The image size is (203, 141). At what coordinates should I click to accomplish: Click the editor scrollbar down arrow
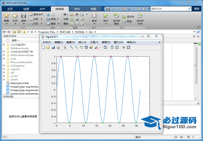pyautogui.click(x=196, y=99)
